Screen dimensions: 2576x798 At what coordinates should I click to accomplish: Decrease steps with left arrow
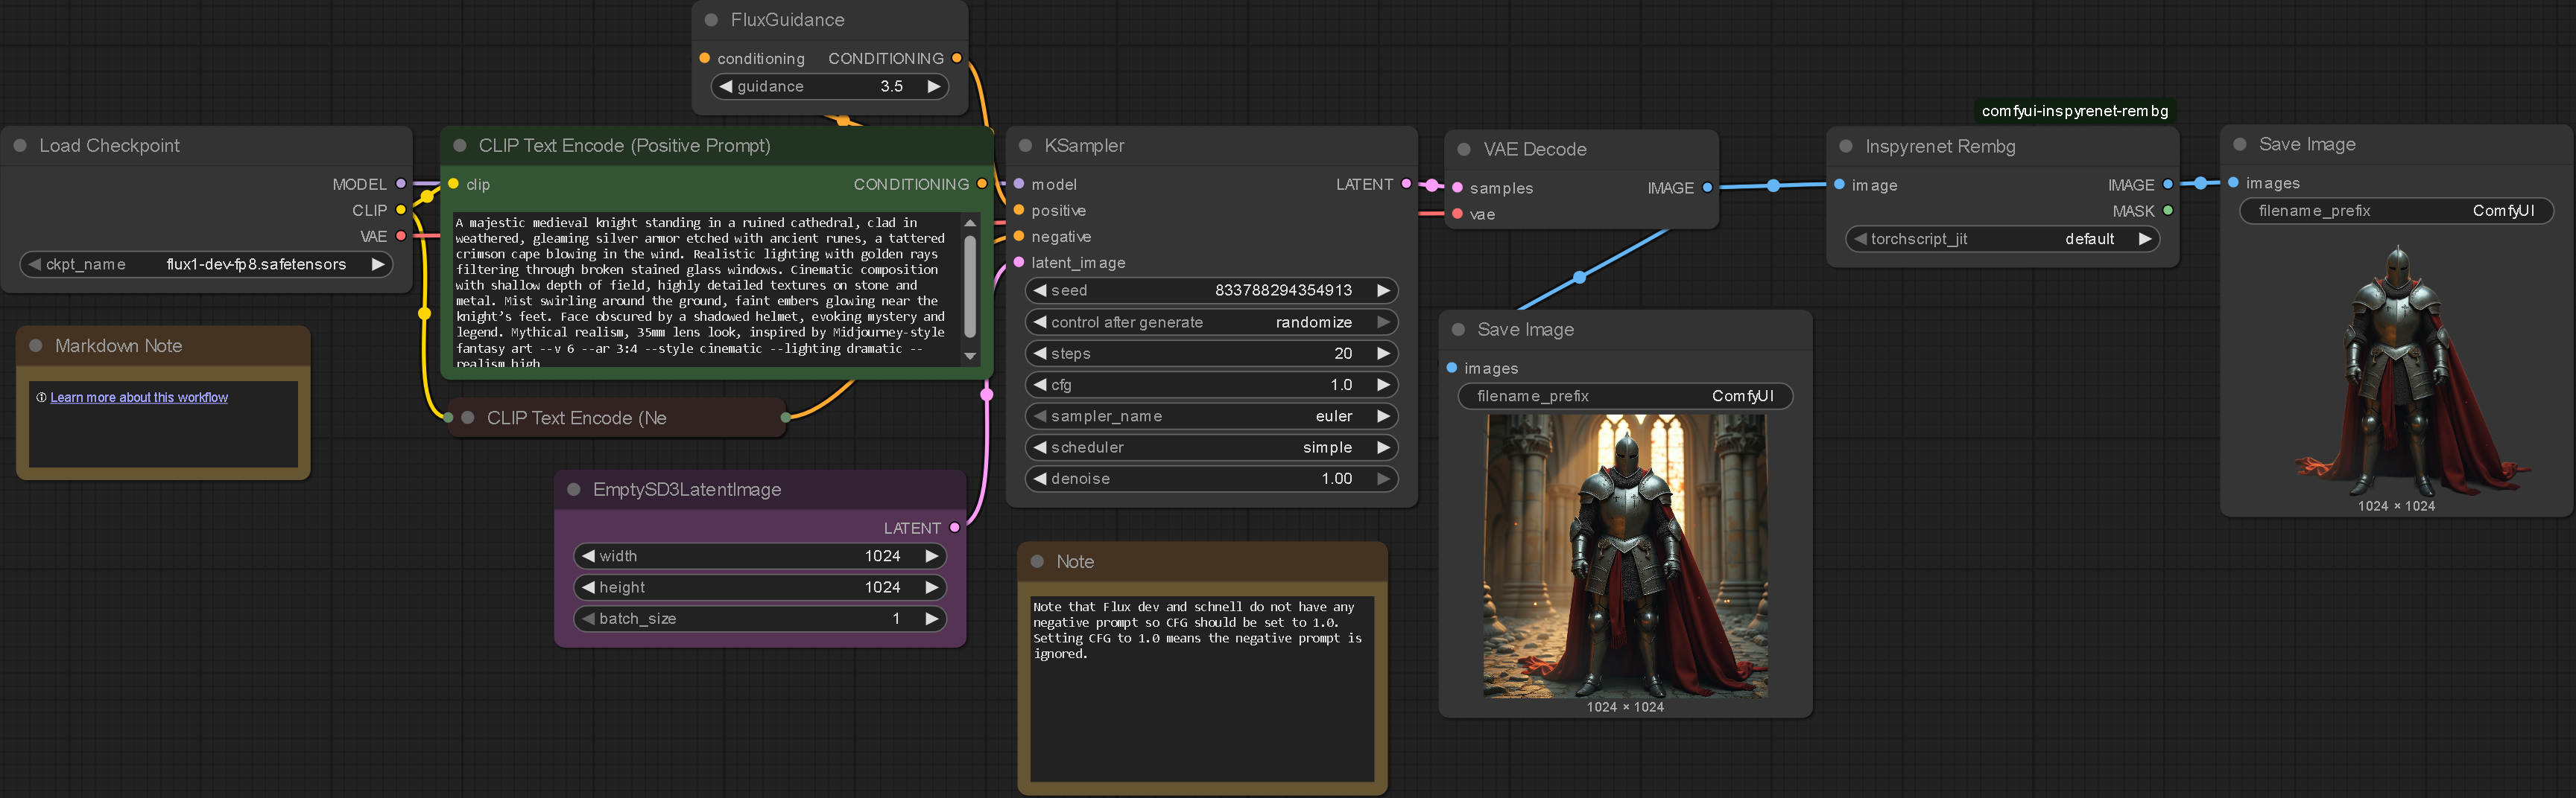[x=1040, y=354]
